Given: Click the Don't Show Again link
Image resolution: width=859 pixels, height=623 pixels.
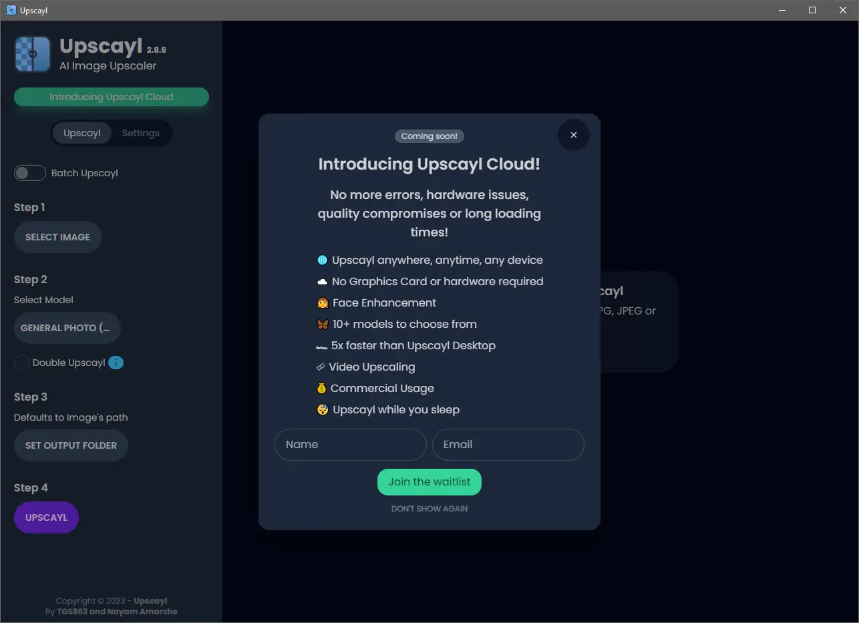Looking at the screenshot, I should pos(429,509).
